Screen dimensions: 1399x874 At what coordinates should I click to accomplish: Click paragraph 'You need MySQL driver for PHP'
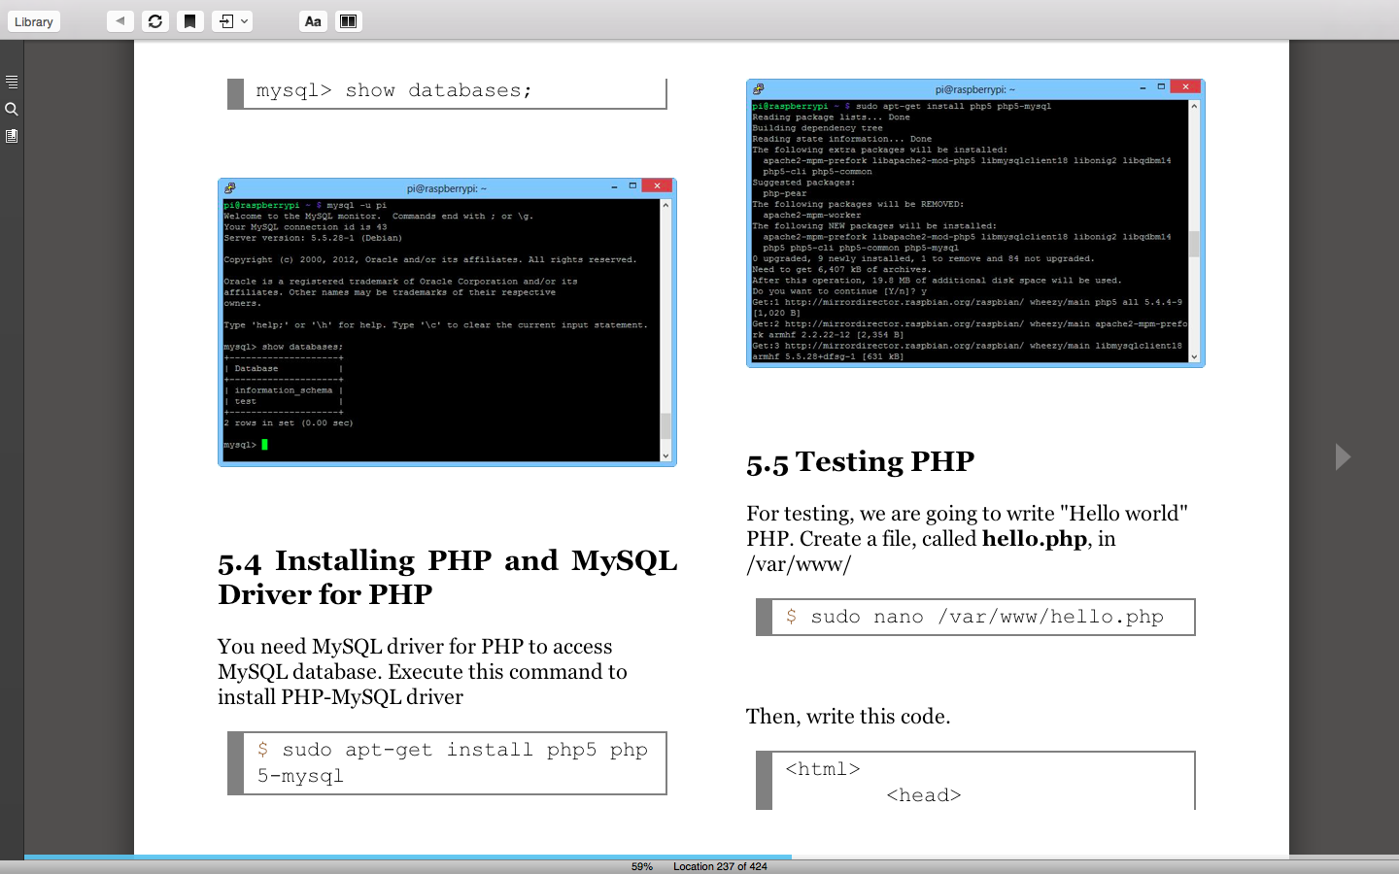tap(423, 672)
